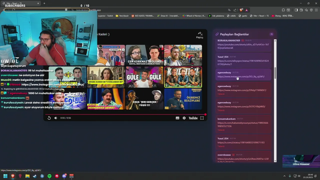This screenshot has height=180, width=320.
Task: Click the scrollbar thumb of shared links list
Action: 275,72
